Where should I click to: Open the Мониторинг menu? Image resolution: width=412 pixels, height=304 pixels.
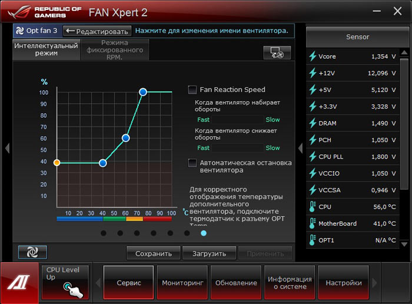182,282
